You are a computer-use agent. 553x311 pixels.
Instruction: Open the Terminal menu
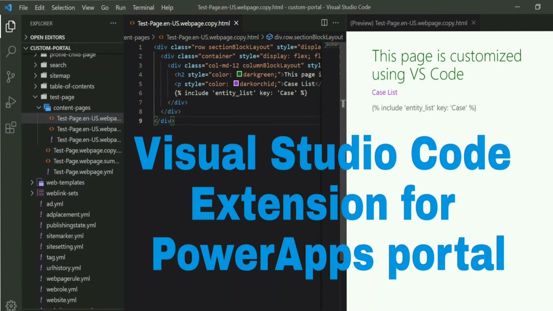point(143,7)
